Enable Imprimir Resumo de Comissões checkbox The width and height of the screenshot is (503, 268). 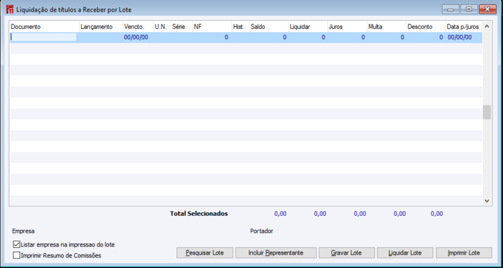[16, 255]
